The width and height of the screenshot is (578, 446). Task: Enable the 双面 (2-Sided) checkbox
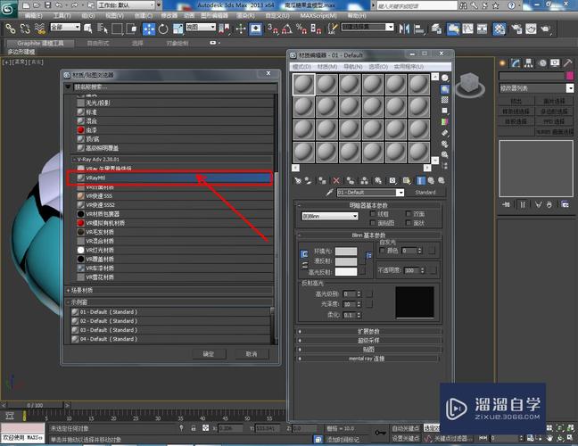coord(408,214)
